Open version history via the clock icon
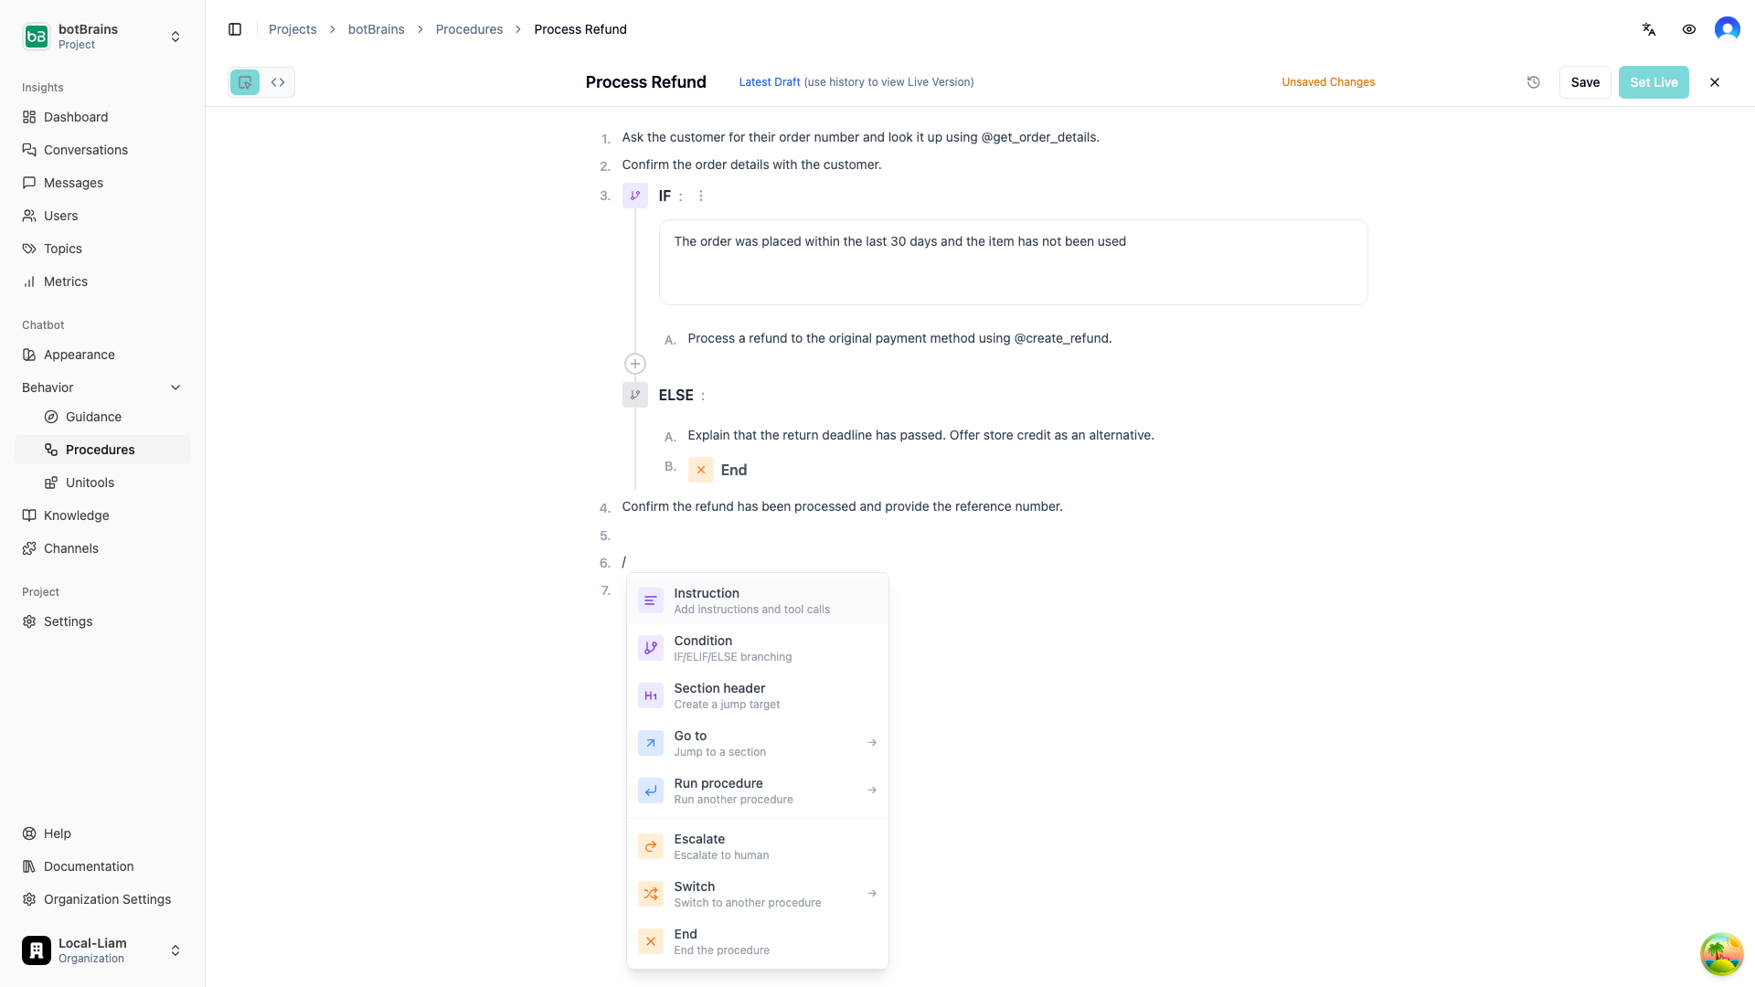 [x=1534, y=82]
